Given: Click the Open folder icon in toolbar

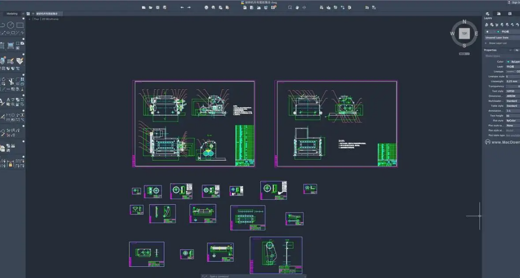Looking at the screenshot, I should (x=151, y=8).
